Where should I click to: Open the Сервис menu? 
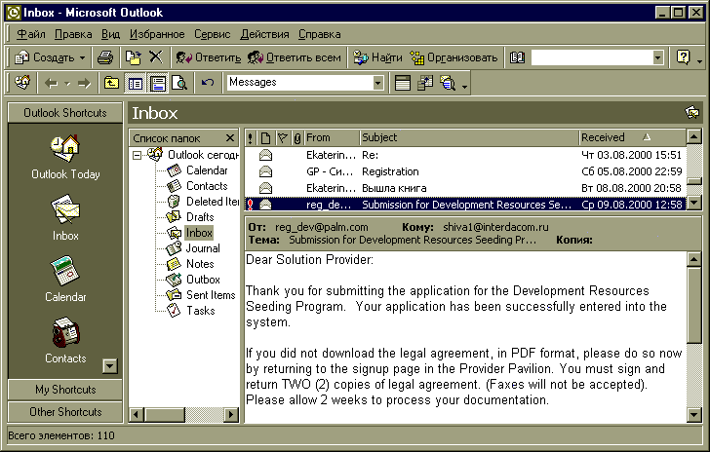[212, 34]
